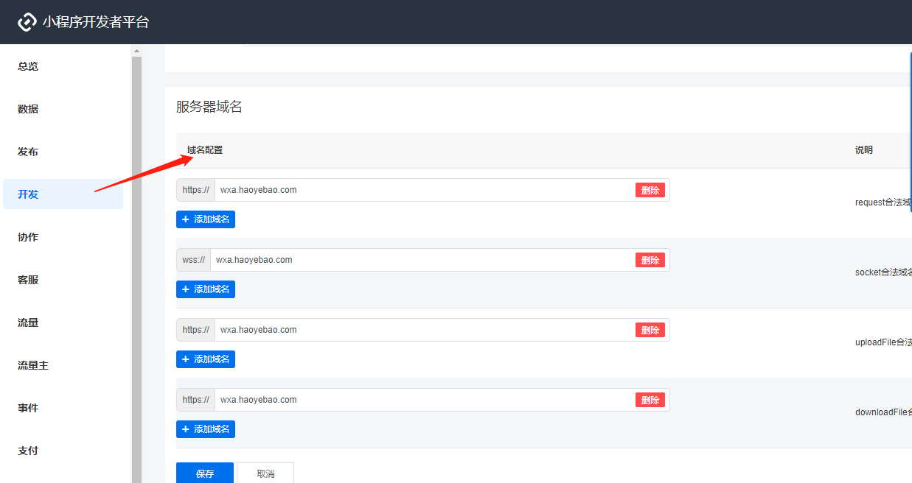This screenshot has width=912, height=483.
Task: Go to 发布 in the sidebar
Action: [x=28, y=152]
